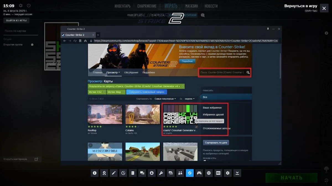Go forward with the browser right arrow
The image size is (332, 186).
[70, 41]
